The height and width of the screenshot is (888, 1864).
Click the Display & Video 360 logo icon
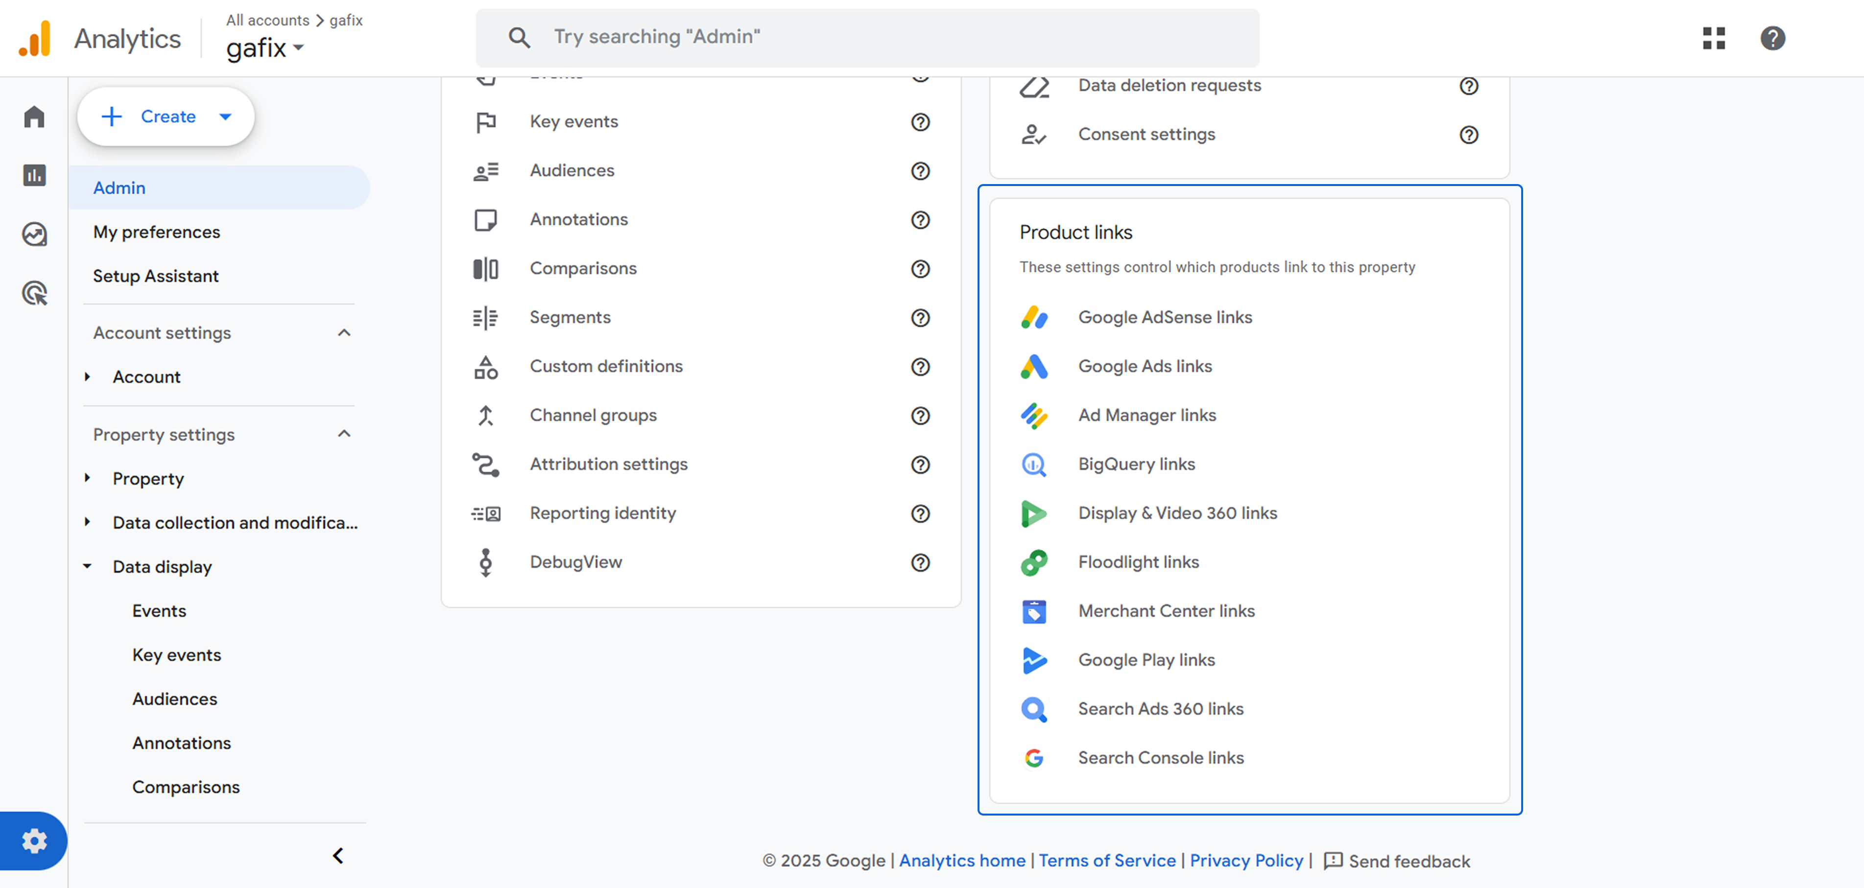tap(1034, 514)
